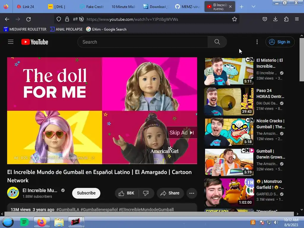Image resolution: width=304 pixels, height=228 pixels.
Task: Open a new tab with plus button
Action: point(242,7)
